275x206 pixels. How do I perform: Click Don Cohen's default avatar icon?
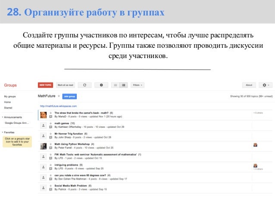click(x=44, y=178)
